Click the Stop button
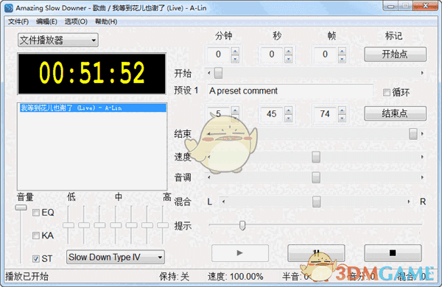The height and width of the screenshot is (287, 442). point(393,252)
